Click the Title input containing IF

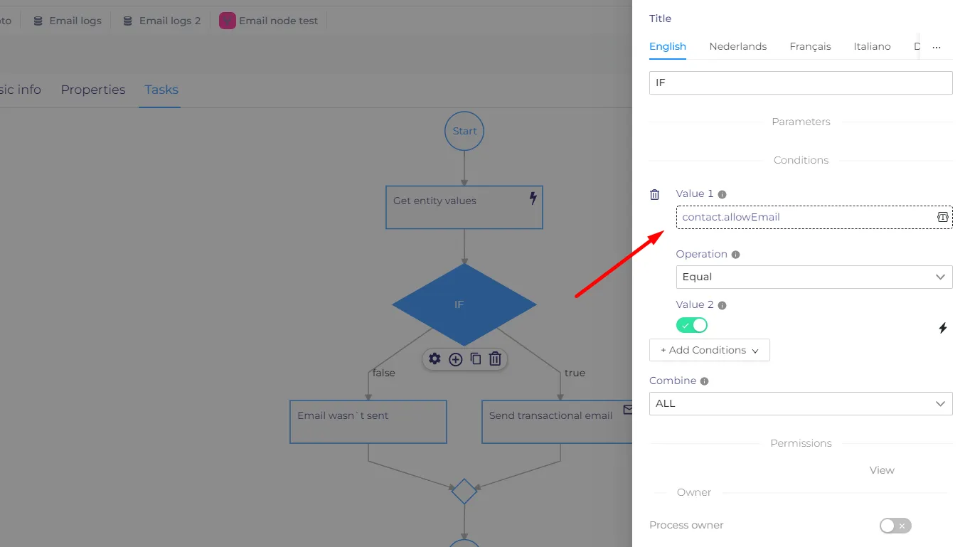coord(801,83)
